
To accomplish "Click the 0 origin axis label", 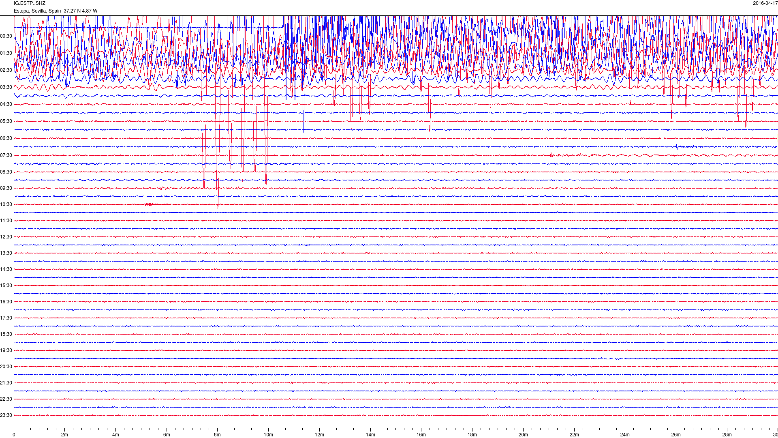I will click(14, 435).
